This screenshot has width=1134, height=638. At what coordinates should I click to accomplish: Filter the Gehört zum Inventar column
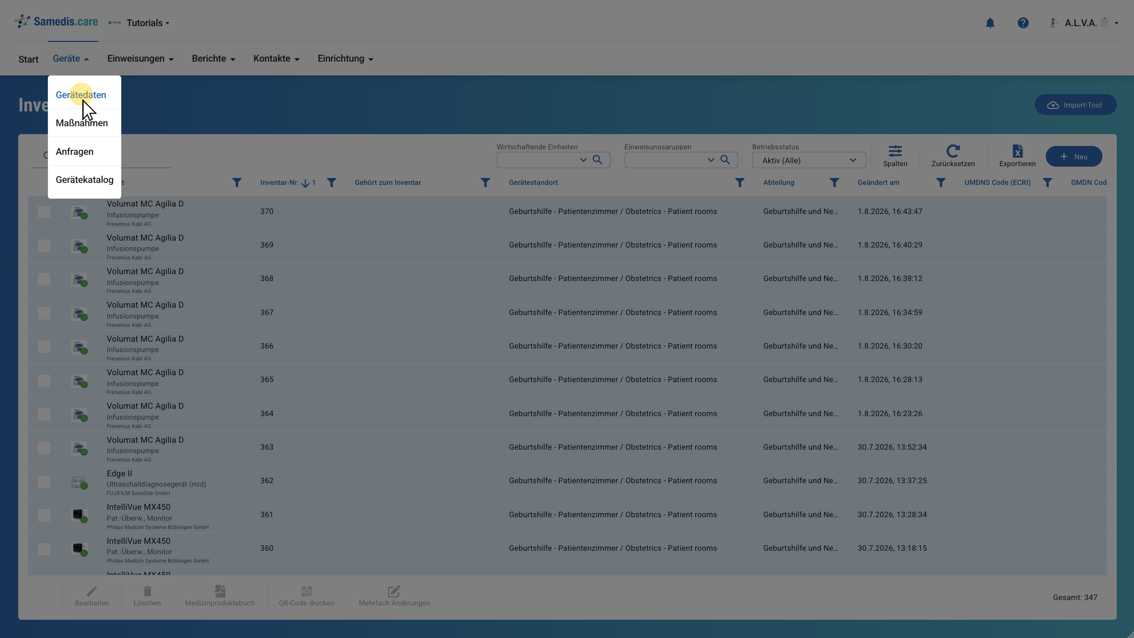tap(485, 183)
